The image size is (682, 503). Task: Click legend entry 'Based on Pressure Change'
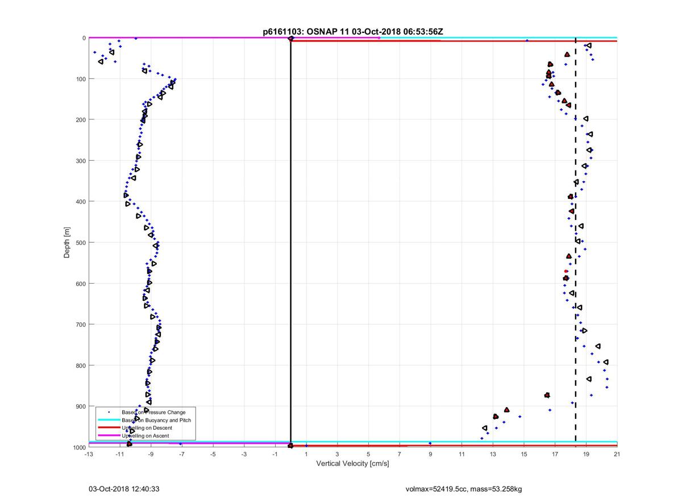(153, 412)
